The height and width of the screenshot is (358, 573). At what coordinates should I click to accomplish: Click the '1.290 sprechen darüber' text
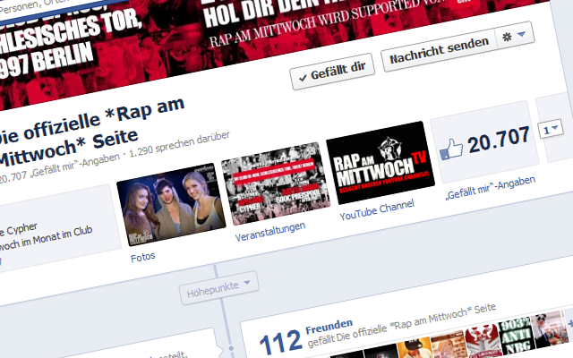click(179, 144)
